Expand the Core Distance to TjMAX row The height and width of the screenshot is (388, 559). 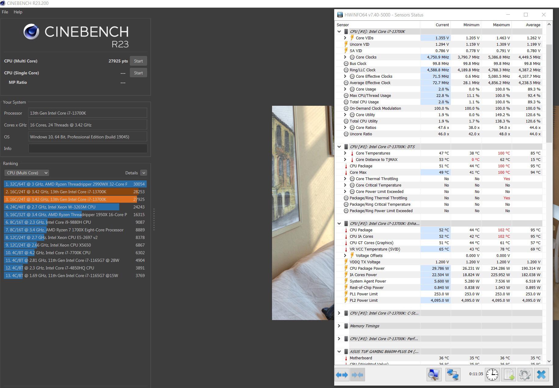[345, 159]
